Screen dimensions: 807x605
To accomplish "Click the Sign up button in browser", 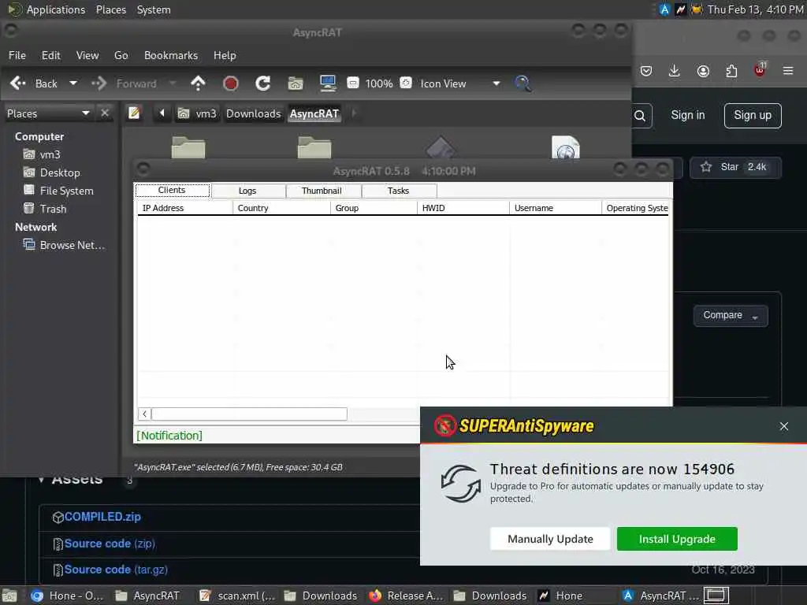I will point(753,115).
